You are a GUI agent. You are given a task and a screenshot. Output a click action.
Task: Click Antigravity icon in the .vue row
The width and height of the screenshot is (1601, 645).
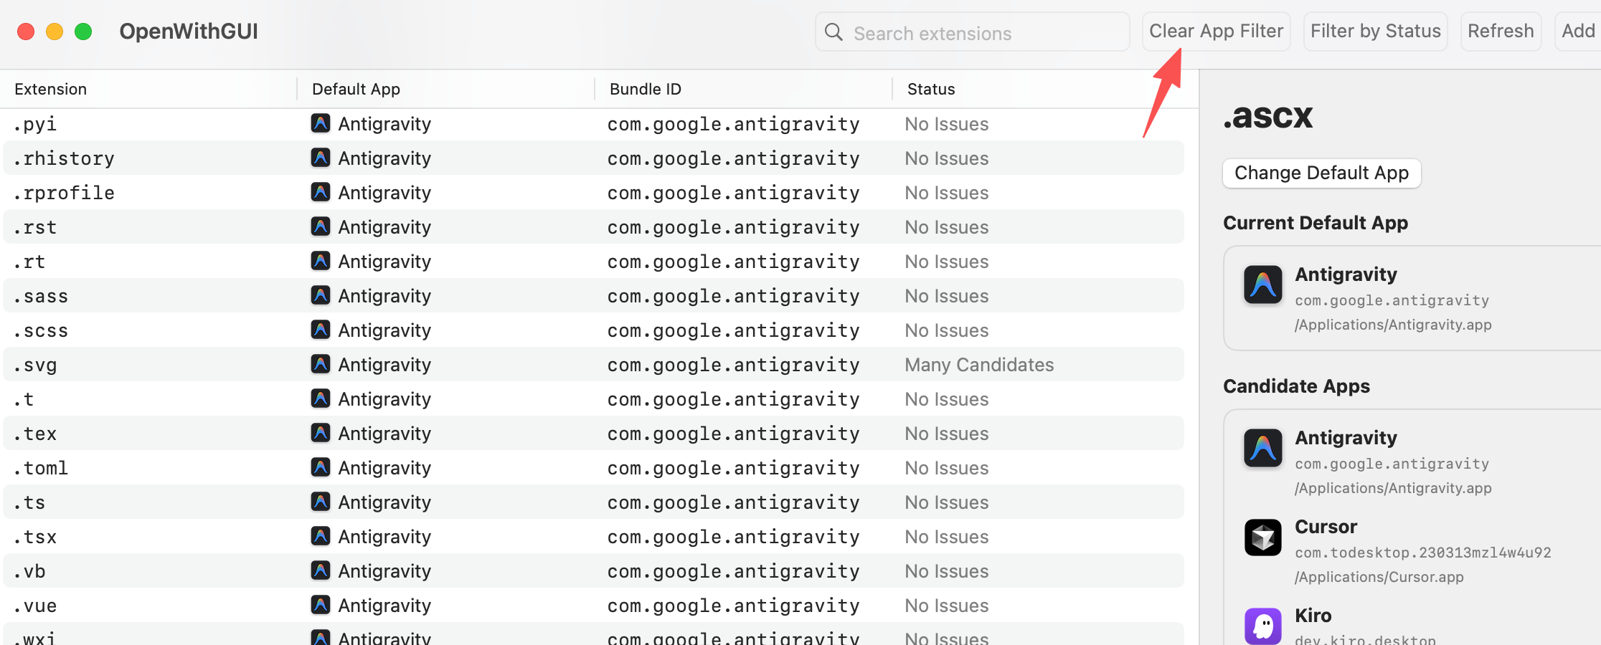[x=321, y=605]
